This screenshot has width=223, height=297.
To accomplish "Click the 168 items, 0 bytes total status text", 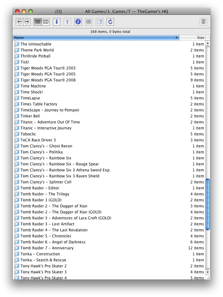I will pyautogui.click(x=110, y=32).
